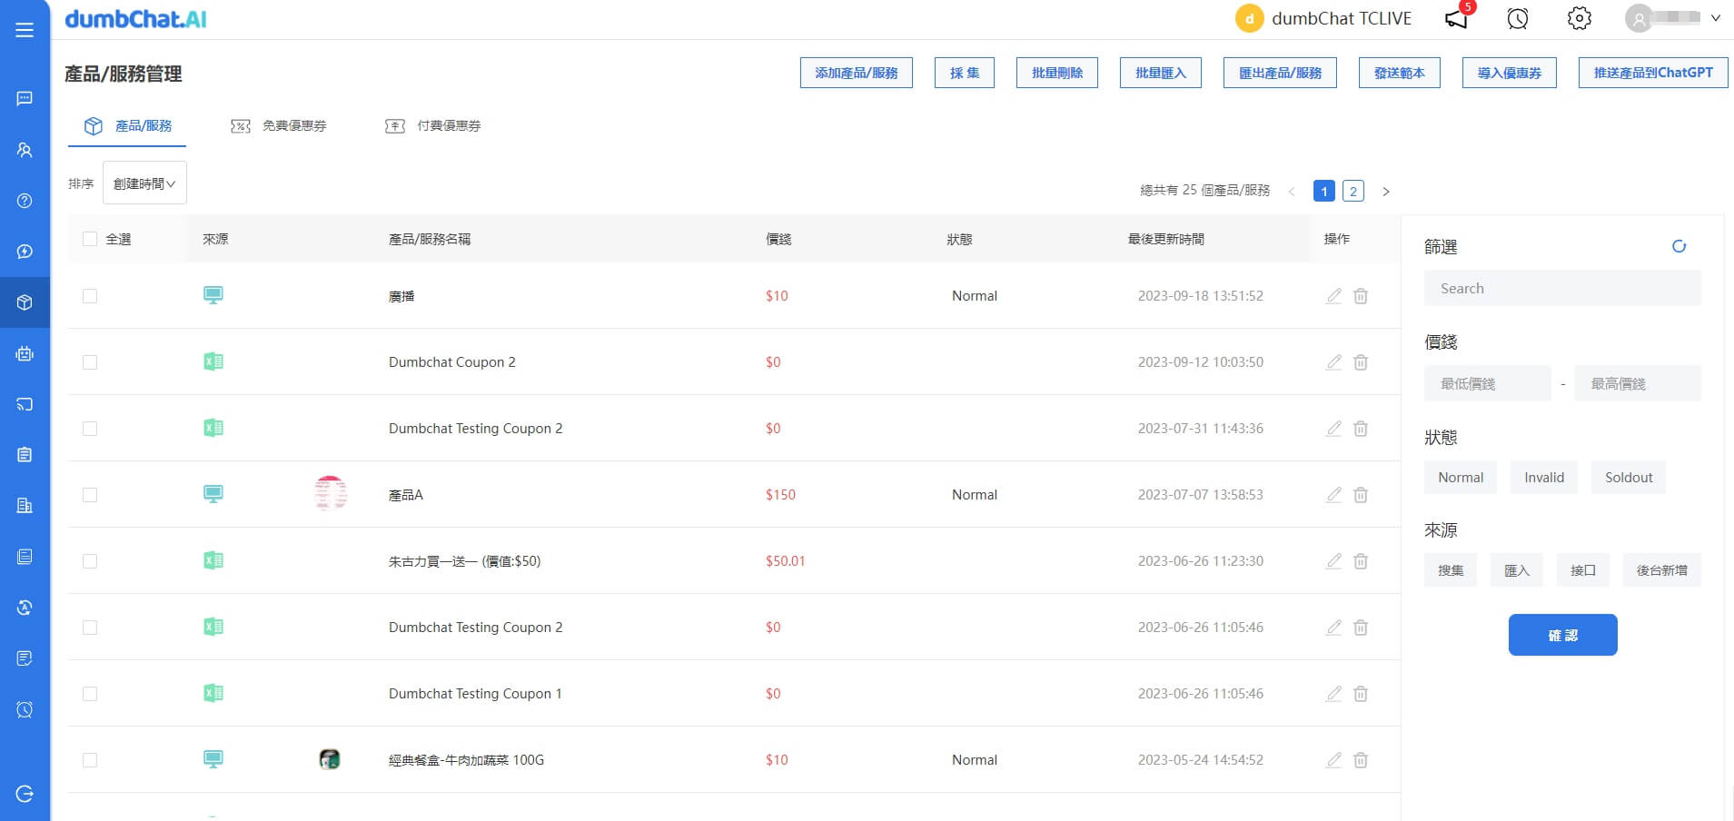1734x821 pixels.
Task: Open the 創建時間 sort dropdown
Action: click(x=144, y=183)
